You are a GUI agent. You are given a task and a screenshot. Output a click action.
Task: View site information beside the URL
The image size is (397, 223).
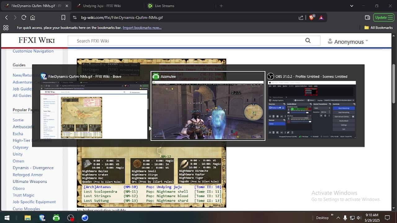pyautogui.click(x=74, y=18)
